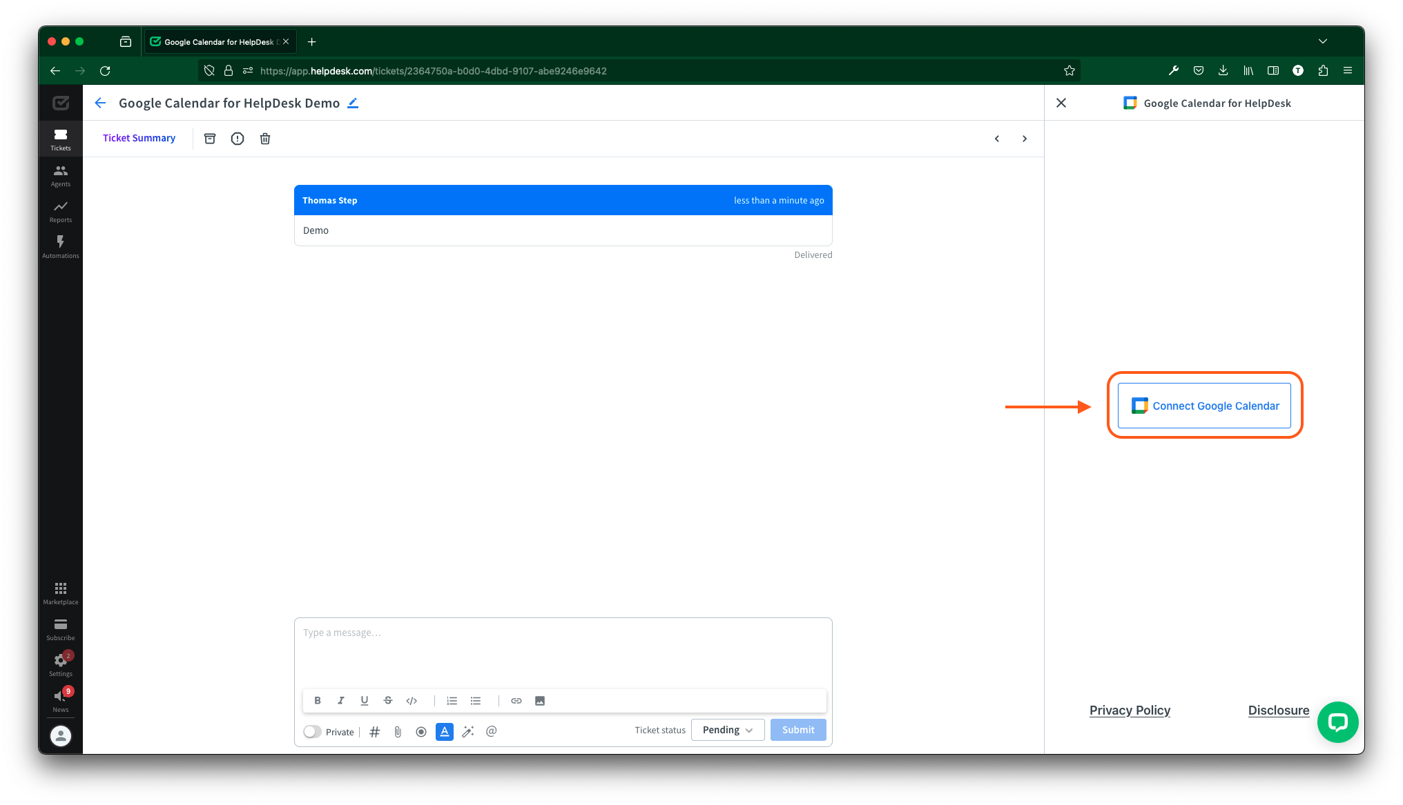Apply strikethrough formatting

tap(388, 701)
